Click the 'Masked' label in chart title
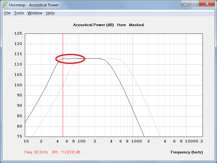This screenshot has height=163, width=217. 136,25
